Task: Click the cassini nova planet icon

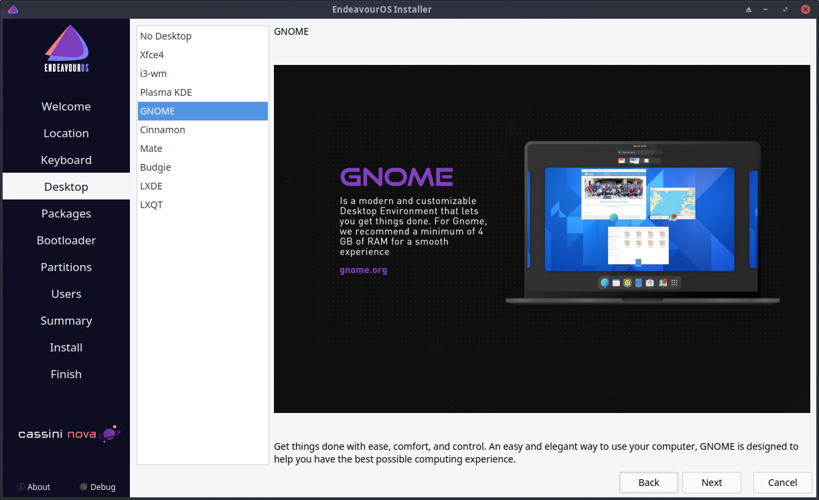Action: coord(110,434)
